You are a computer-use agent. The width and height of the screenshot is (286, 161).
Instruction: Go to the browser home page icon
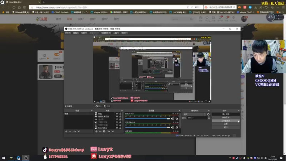coord(19,7)
